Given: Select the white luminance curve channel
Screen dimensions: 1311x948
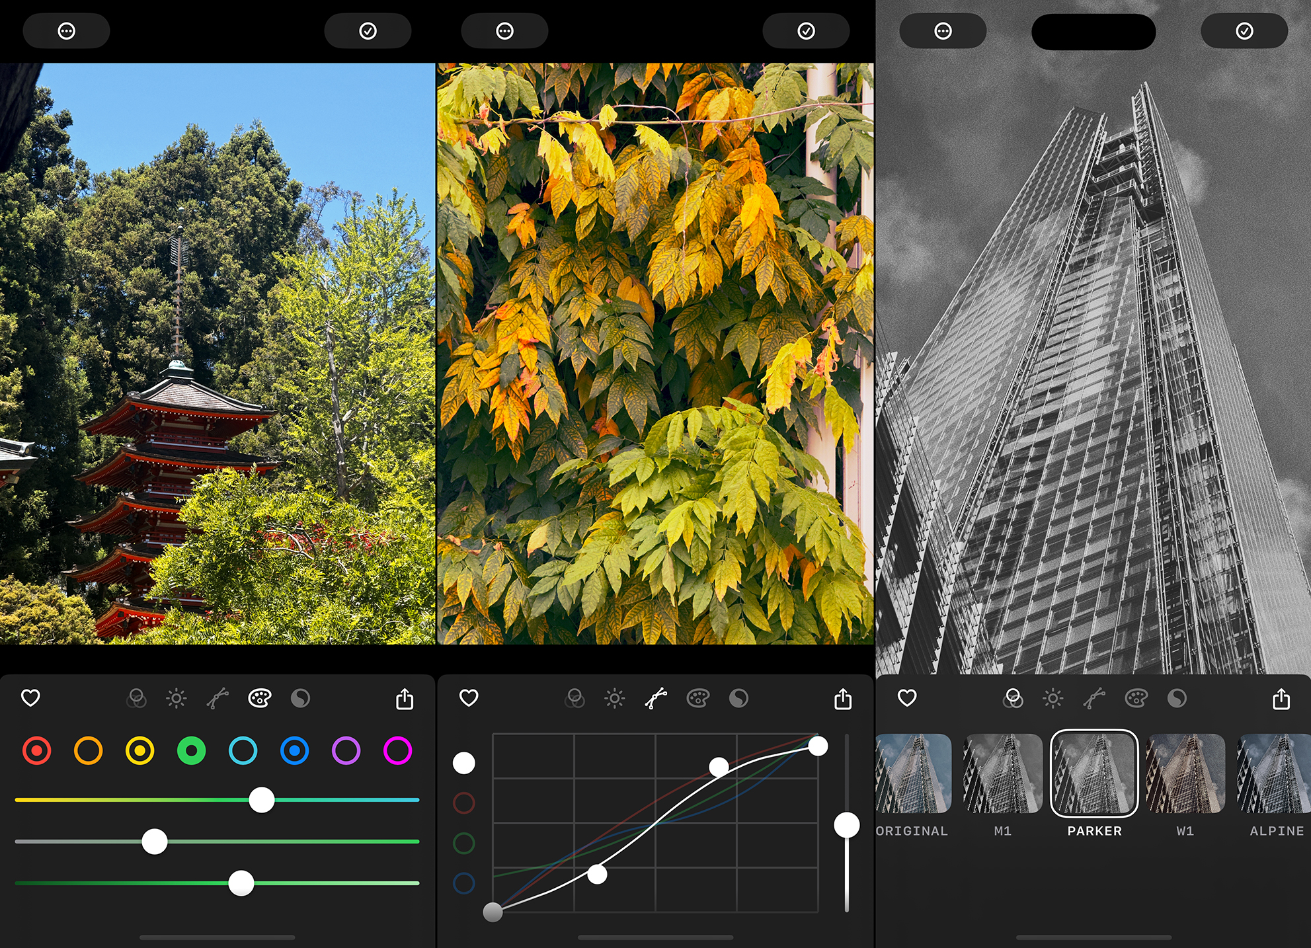Looking at the screenshot, I should pos(464,763).
